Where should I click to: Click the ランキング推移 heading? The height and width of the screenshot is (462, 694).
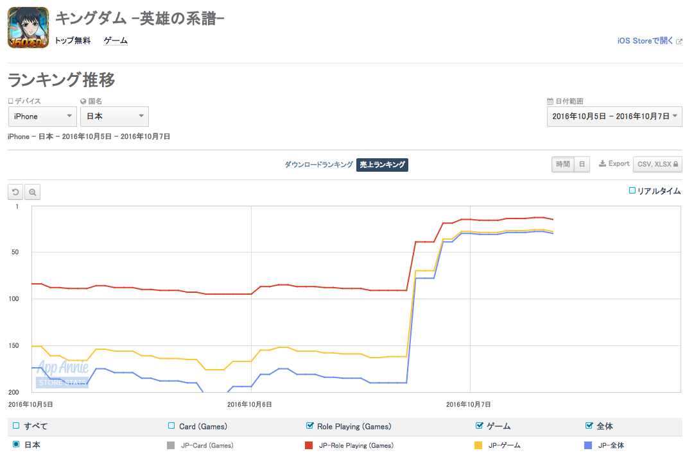point(62,80)
